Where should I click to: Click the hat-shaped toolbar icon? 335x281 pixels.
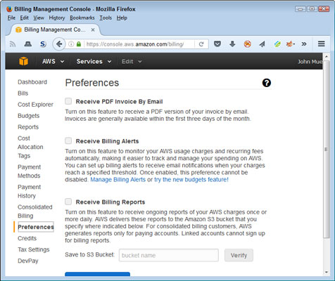coord(28,44)
